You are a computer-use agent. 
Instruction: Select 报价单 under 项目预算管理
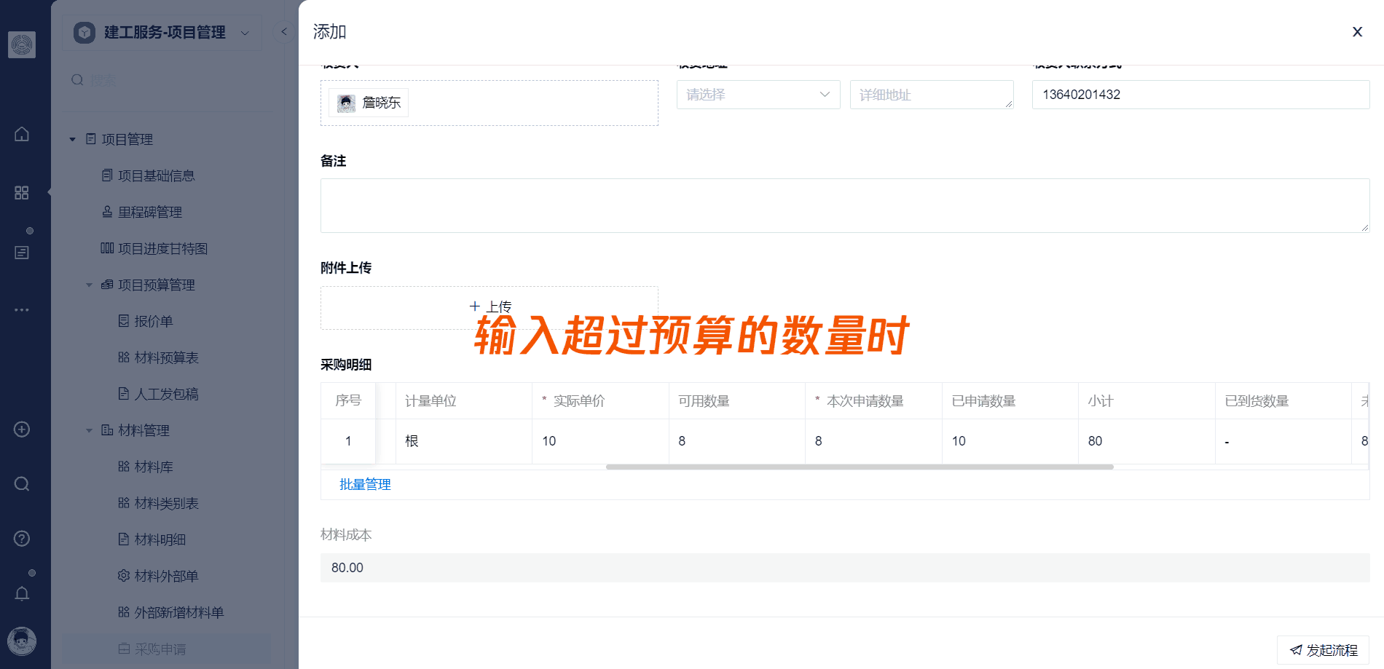tap(153, 320)
